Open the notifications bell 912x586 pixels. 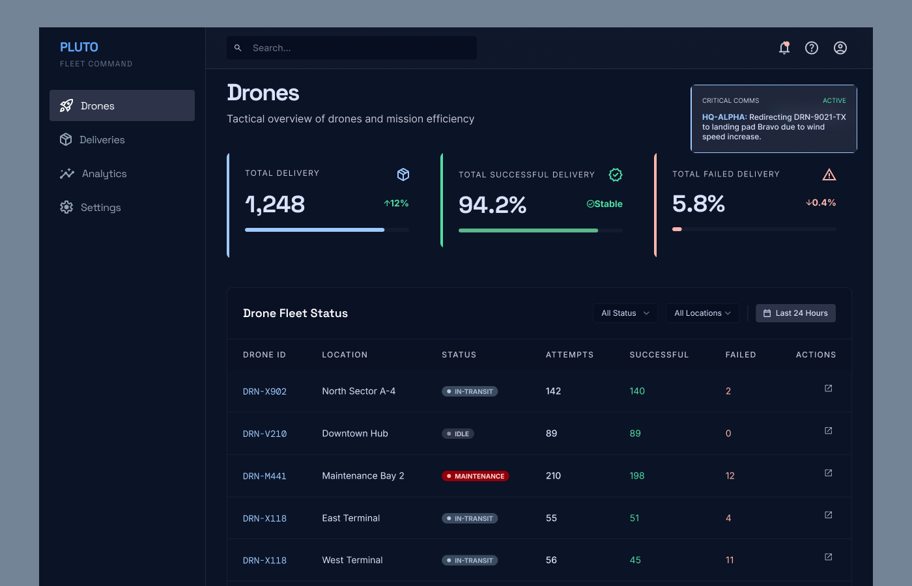[784, 48]
